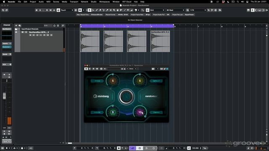Image resolution: width=269 pixels, height=151 pixels.
Task: Click the Tap tempo button
Action: (205, 148)
